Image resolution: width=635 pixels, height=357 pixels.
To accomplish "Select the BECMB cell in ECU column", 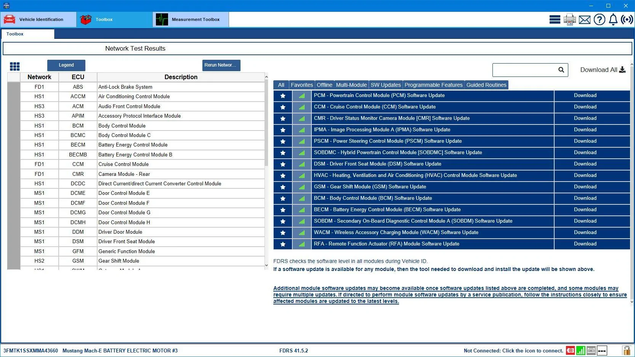I will [78, 155].
